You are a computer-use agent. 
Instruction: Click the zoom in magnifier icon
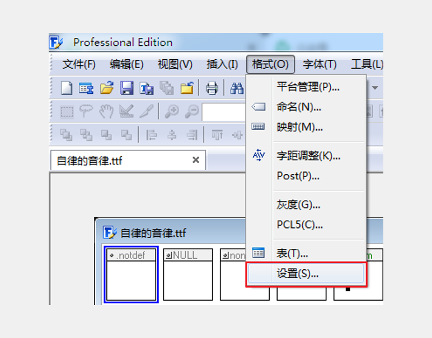tap(172, 111)
